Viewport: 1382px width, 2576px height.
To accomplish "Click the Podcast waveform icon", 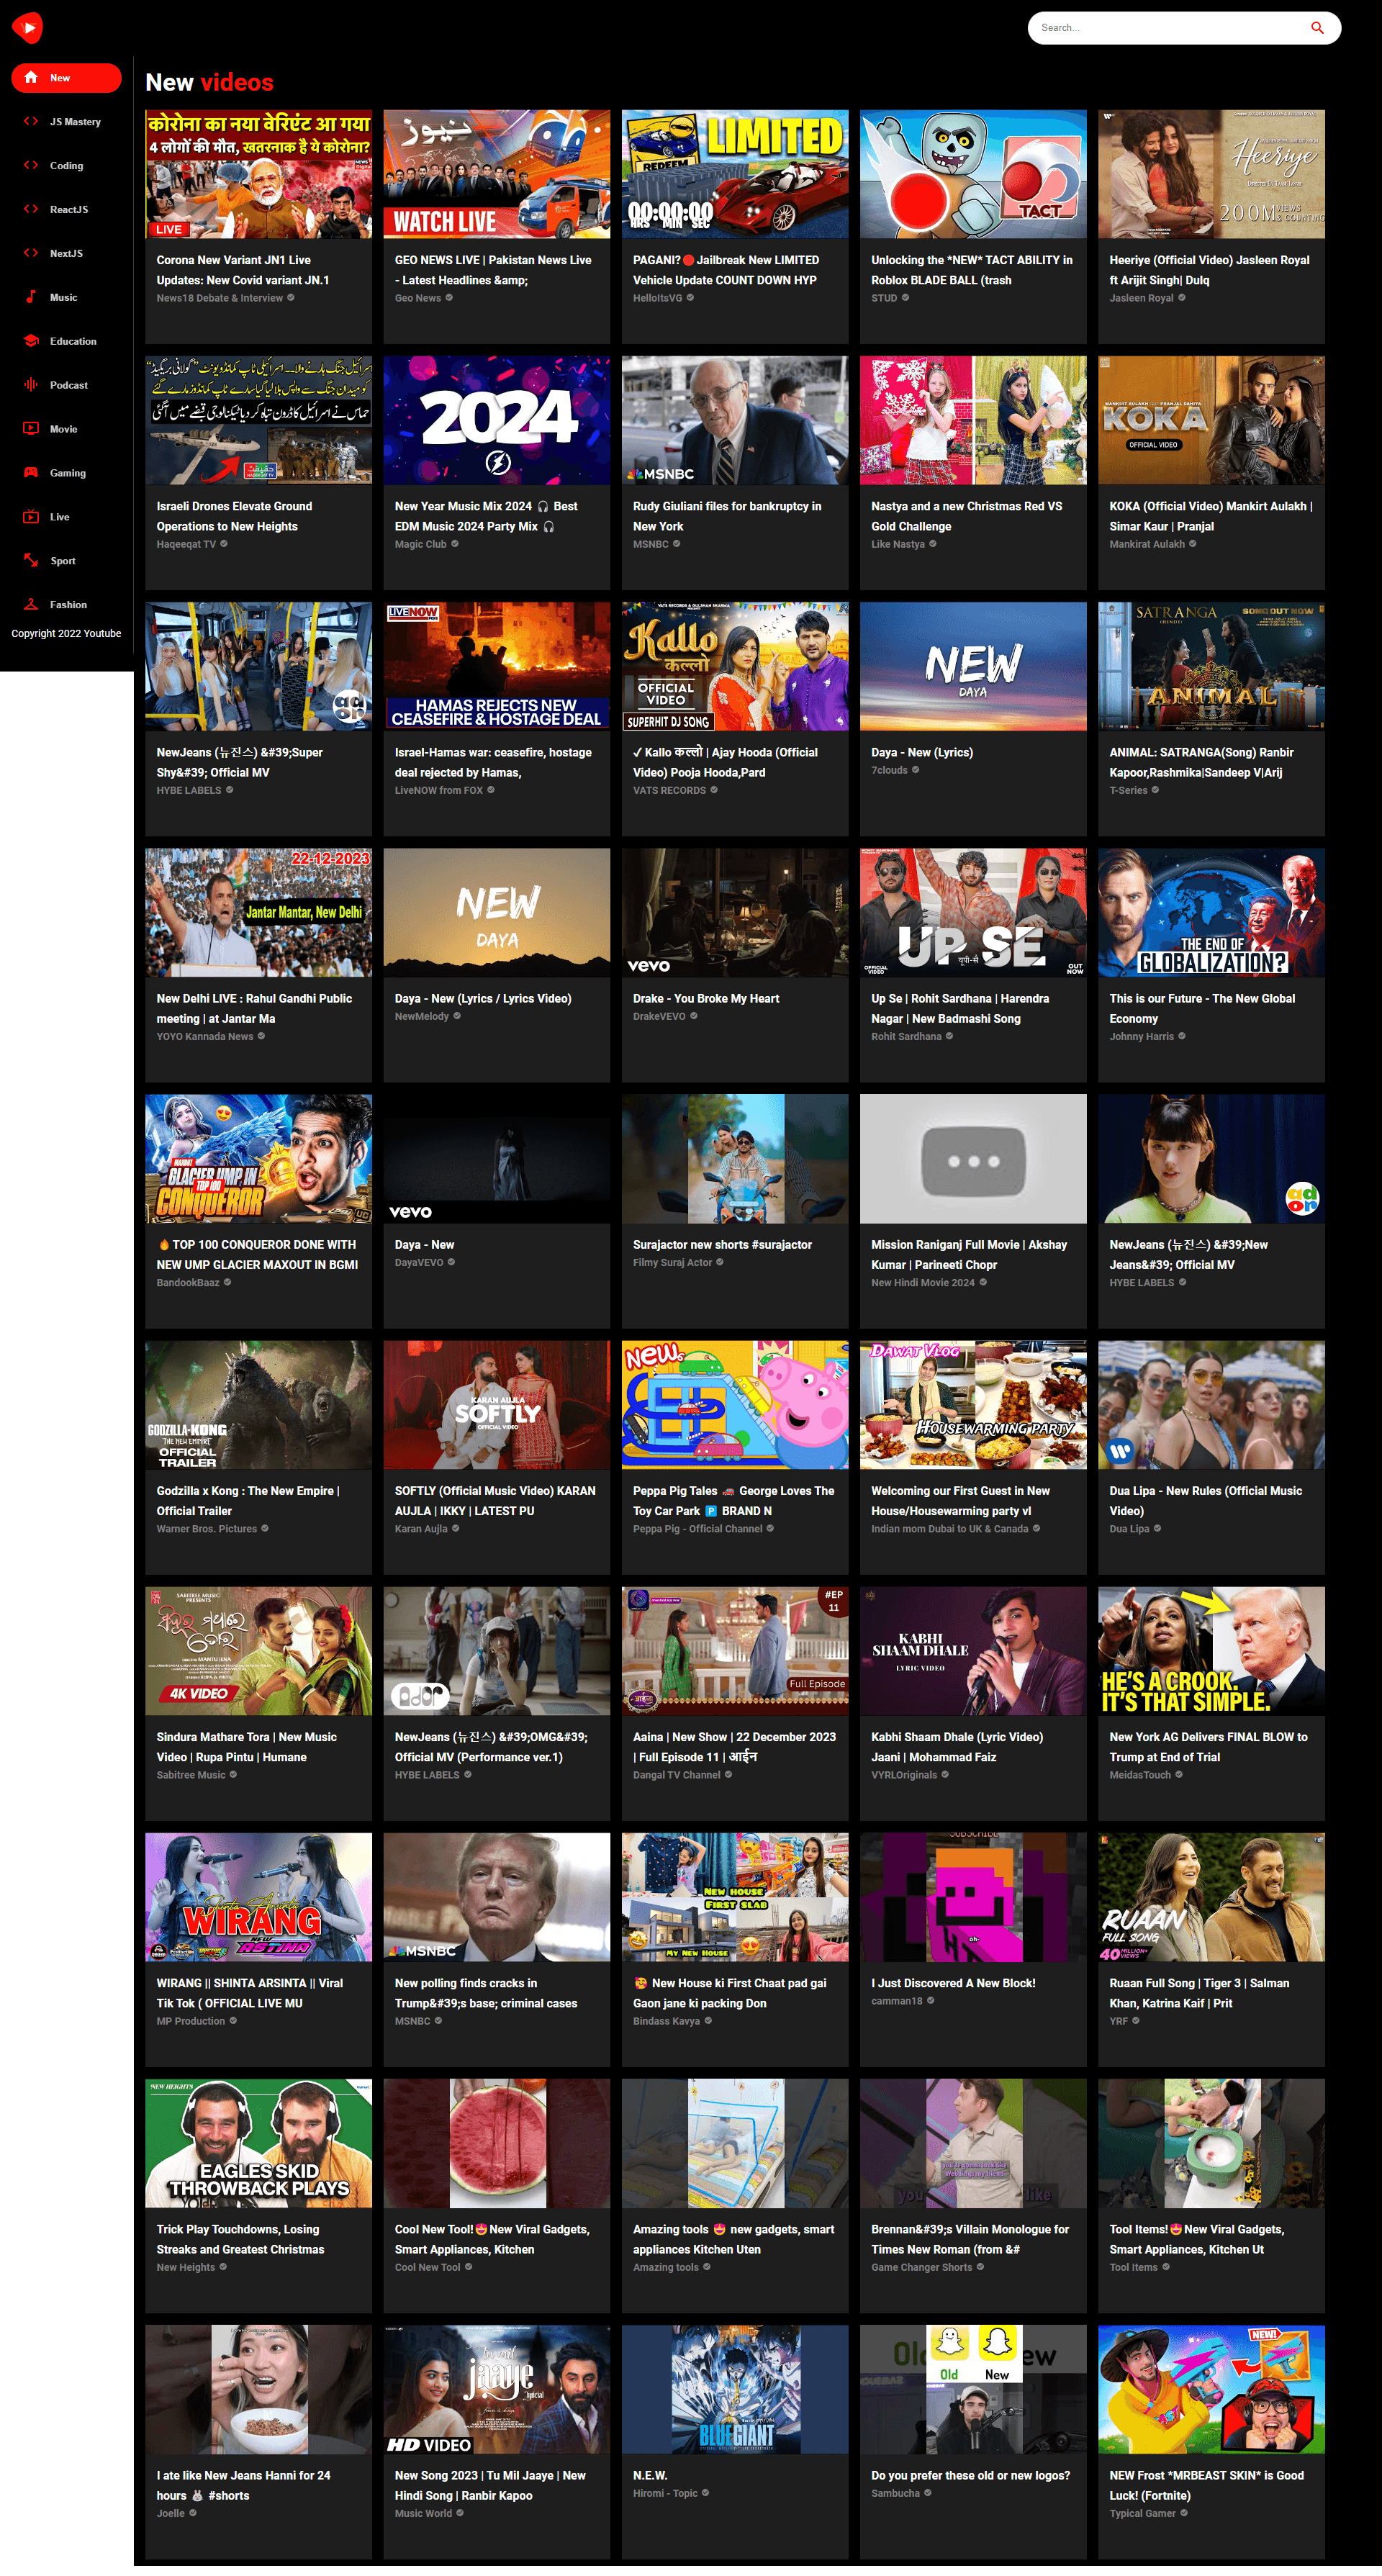I will (31, 385).
